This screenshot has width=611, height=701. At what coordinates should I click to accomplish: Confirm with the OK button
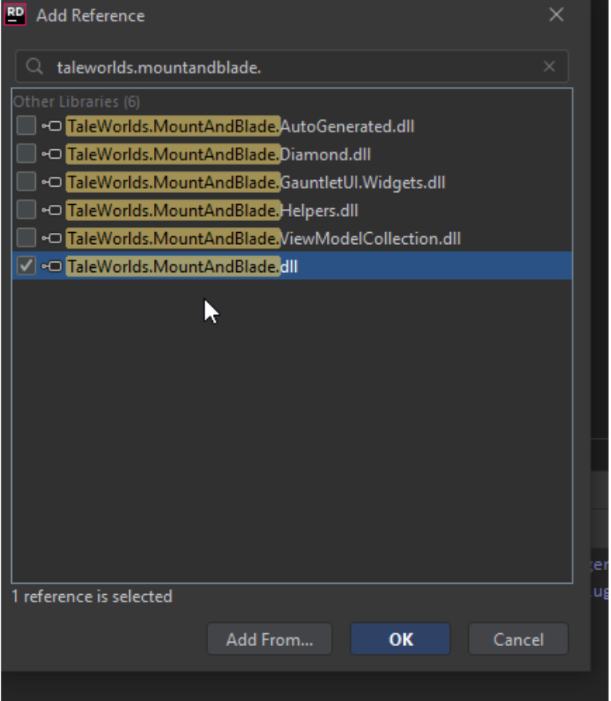tap(400, 639)
